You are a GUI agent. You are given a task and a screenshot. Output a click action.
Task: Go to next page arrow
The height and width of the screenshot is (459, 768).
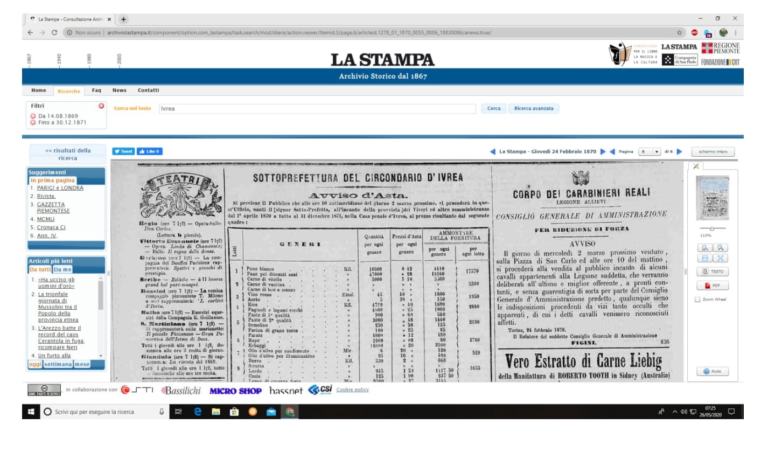[x=679, y=152]
